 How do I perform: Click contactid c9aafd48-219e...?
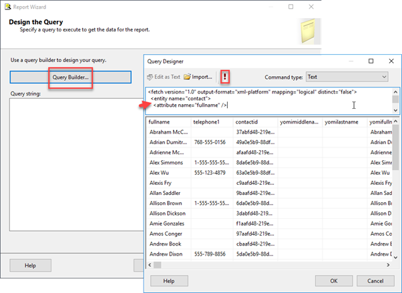pos(255,183)
